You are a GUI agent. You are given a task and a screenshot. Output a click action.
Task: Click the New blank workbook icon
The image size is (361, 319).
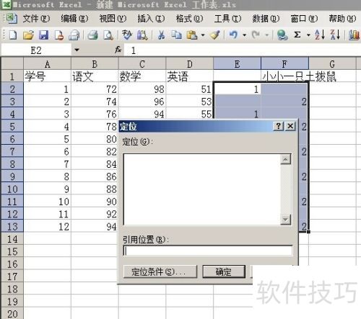(13, 35)
